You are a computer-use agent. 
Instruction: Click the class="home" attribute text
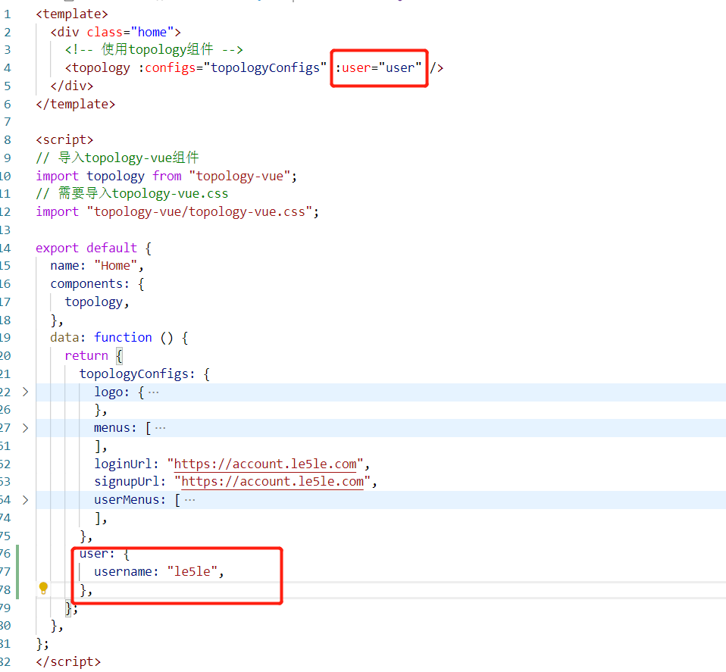130,32
